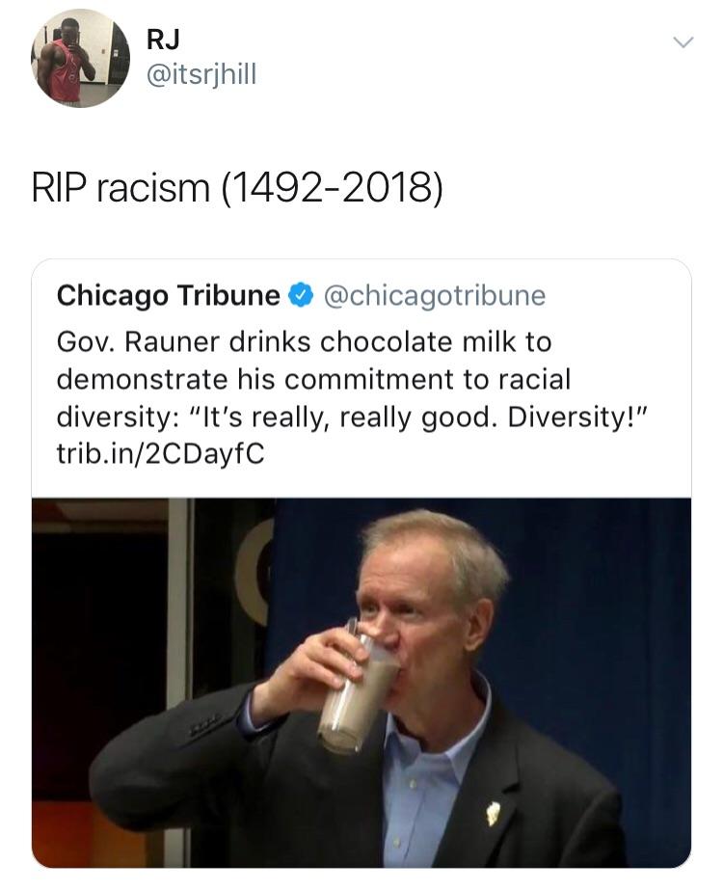Image resolution: width=723 pixels, height=890 pixels.
Task: Open the tweet options chevron menu
Action: click(683, 42)
